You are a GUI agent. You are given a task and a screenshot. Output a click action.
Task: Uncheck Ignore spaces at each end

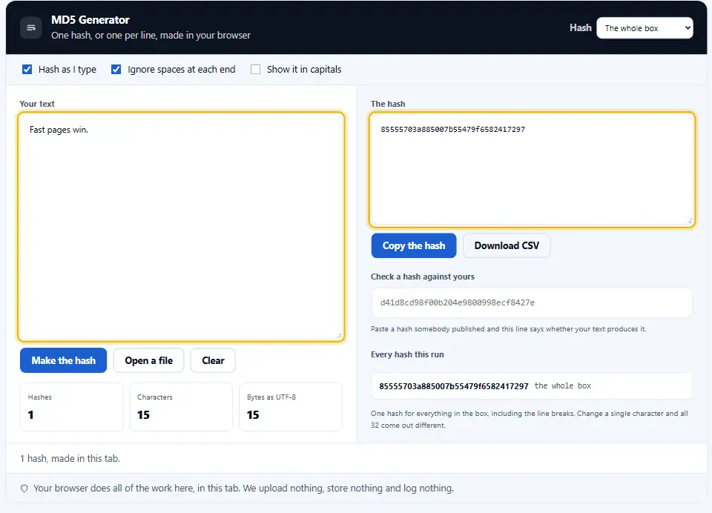(116, 70)
